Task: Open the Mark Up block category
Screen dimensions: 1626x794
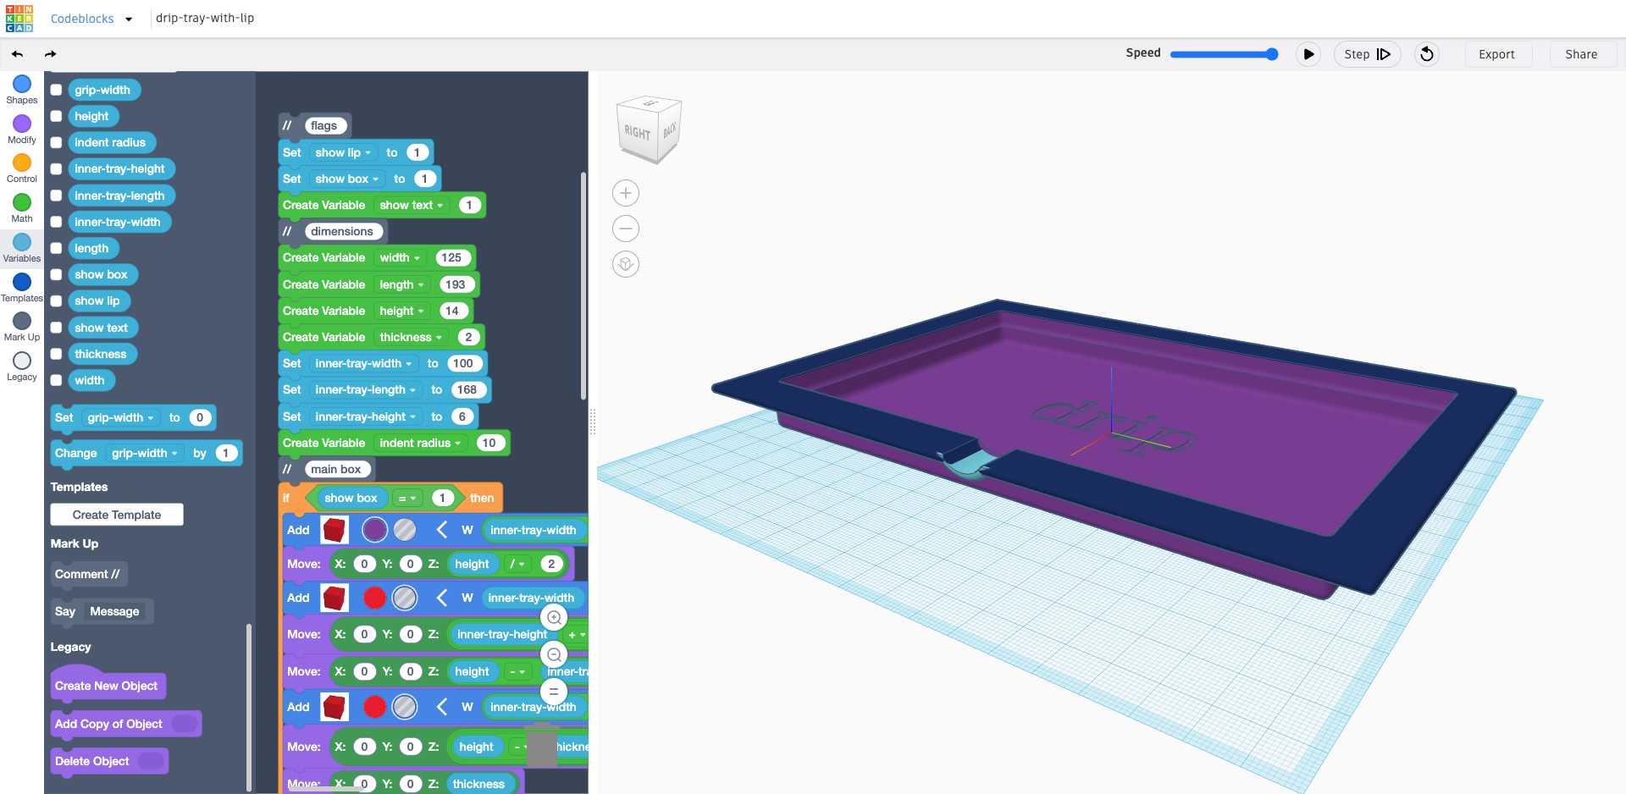Action: coord(22,326)
